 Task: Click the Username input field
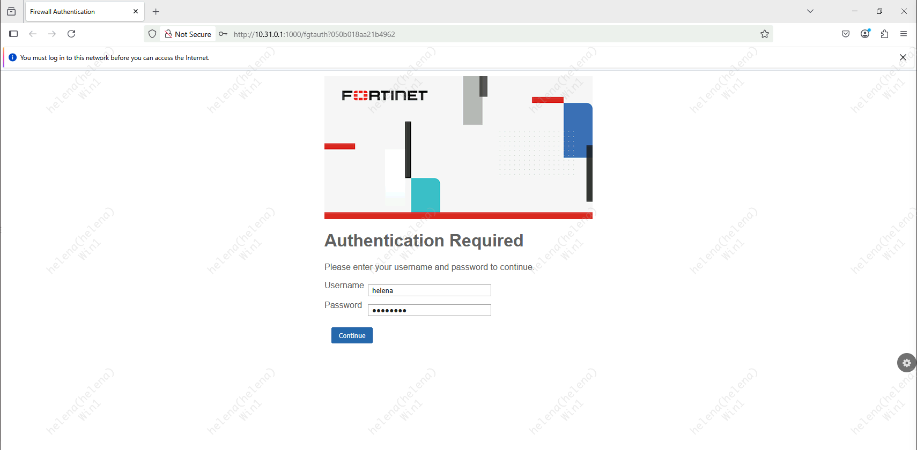[429, 290]
